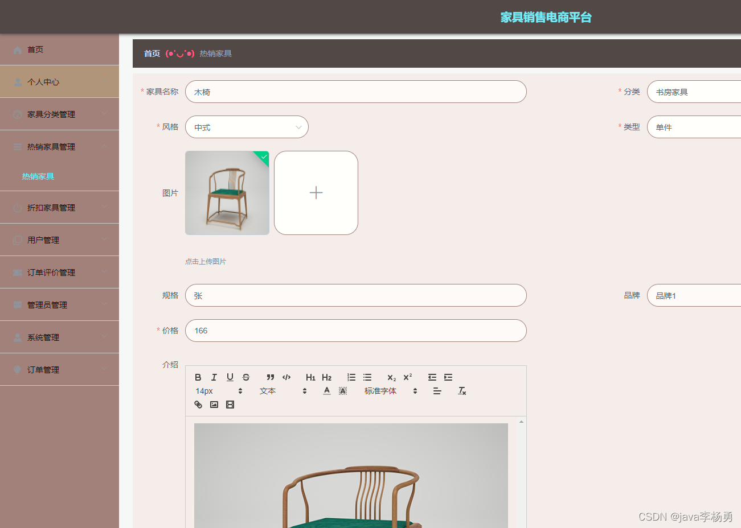Open the text color picker
Viewport: 741px width, 528px height.
click(327, 391)
